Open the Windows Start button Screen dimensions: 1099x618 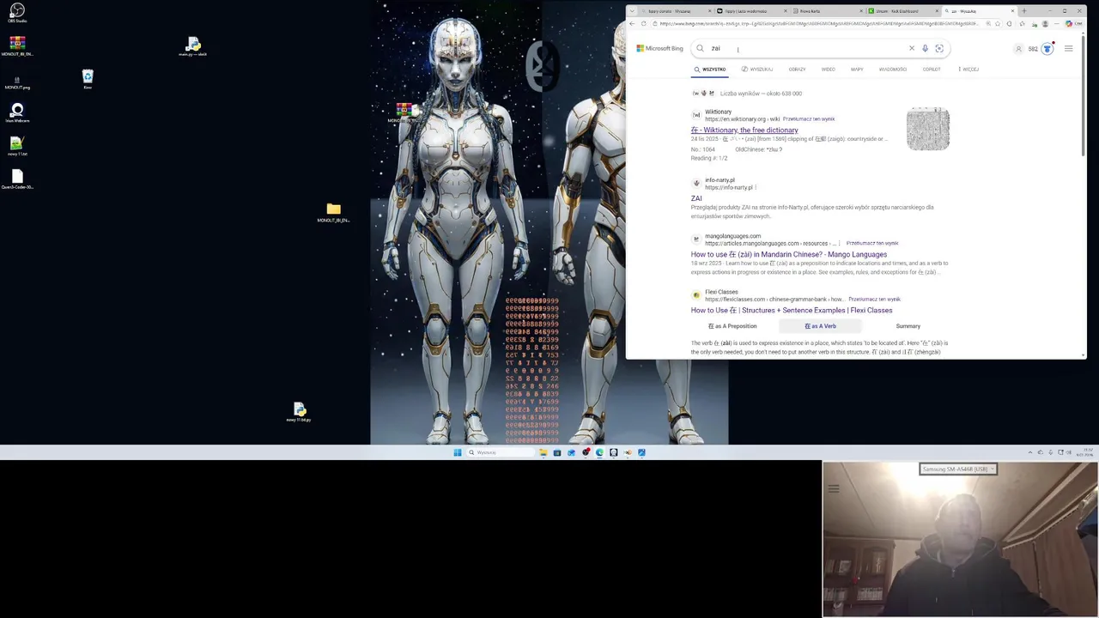pos(458,452)
